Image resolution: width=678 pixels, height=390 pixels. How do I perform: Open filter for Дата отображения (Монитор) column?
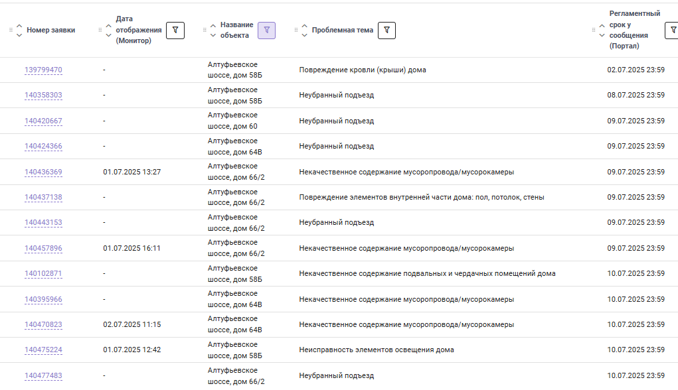(x=175, y=31)
